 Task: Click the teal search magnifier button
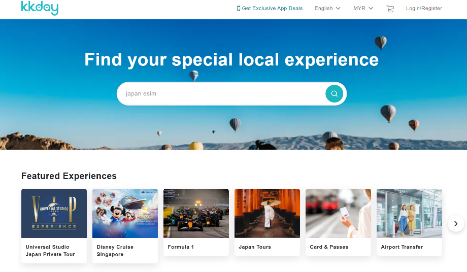(x=334, y=94)
